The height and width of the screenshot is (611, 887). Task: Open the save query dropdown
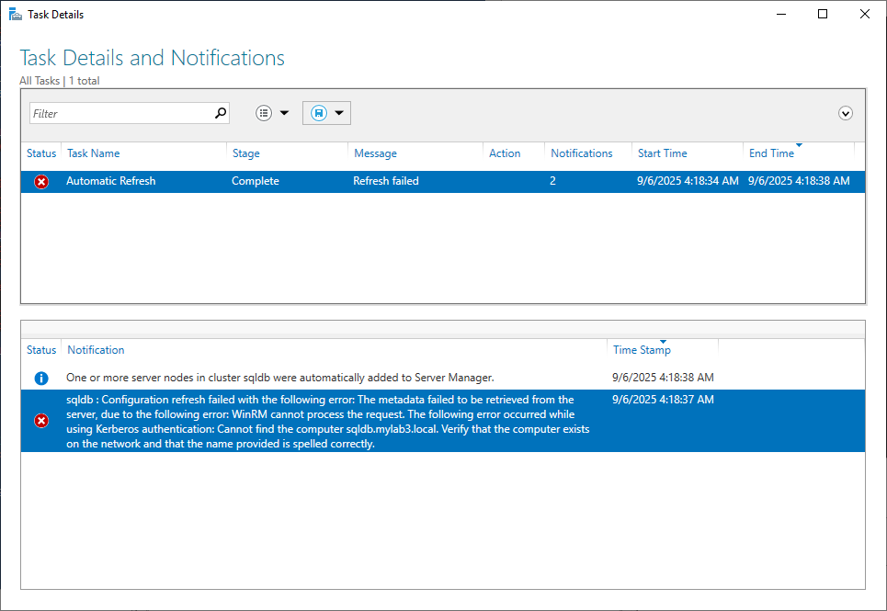point(326,113)
